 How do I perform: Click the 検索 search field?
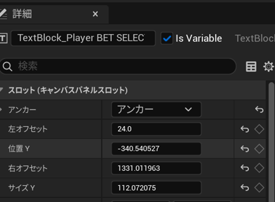[x=123, y=67]
